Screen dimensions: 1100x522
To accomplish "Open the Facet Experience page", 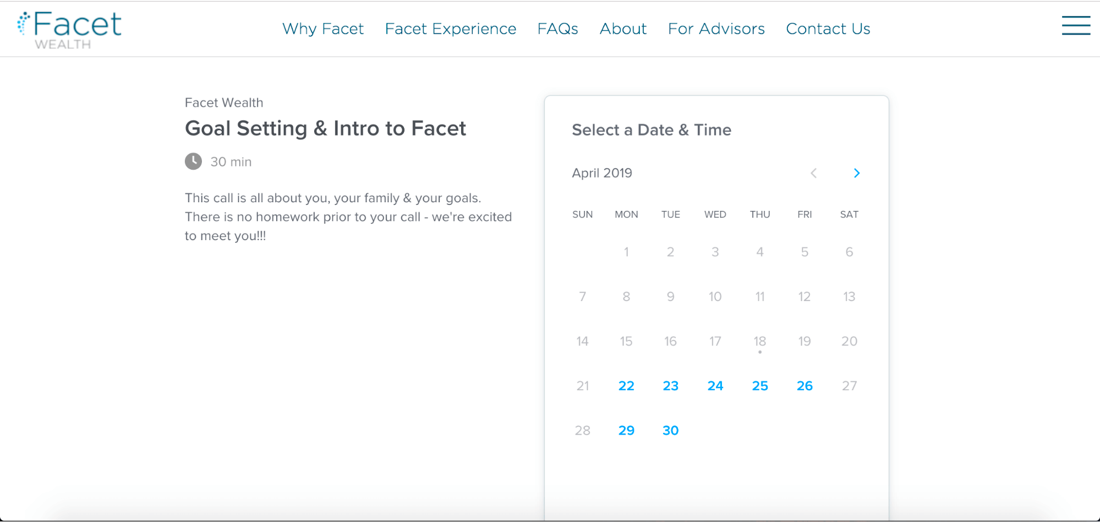I will tap(450, 29).
